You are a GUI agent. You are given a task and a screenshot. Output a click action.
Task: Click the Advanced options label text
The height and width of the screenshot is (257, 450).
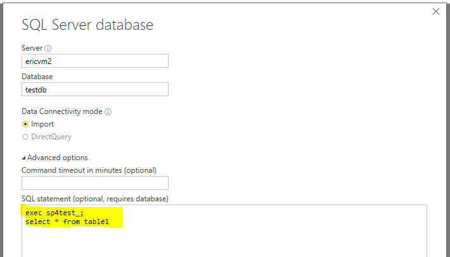point(58,158)
